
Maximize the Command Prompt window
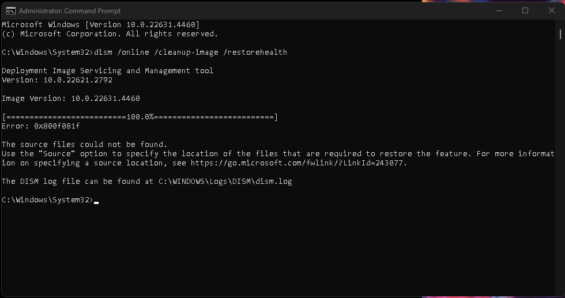(525, 11)
